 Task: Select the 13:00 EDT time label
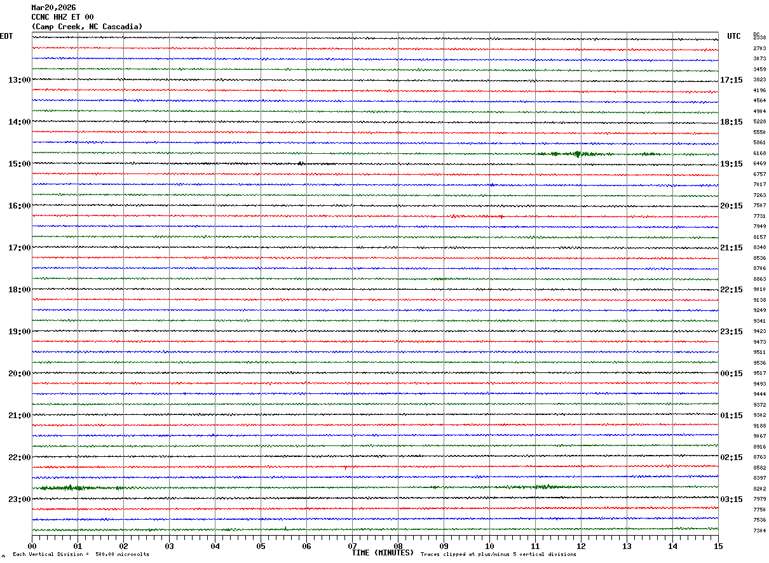pyautogui.click(x=19, y=80)
